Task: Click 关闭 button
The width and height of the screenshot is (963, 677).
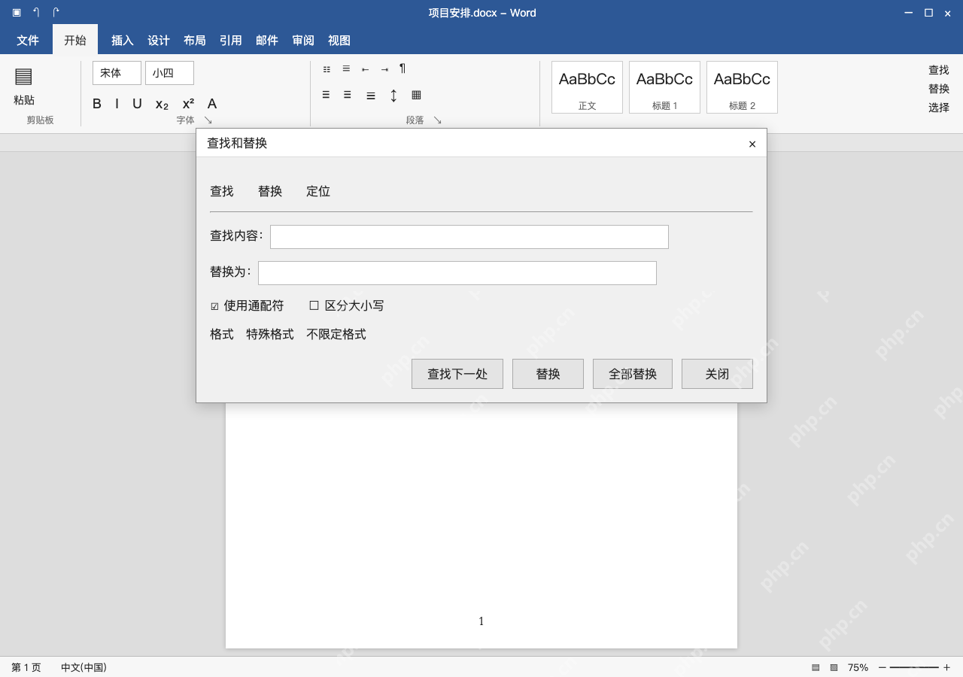Action: click(x=717, y=374)
